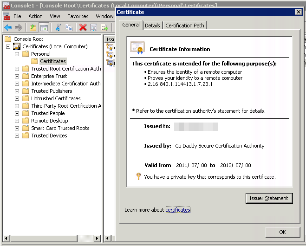Expand the Enterprise Trust folder
306x246 pixels.
(x=17, y=76)
